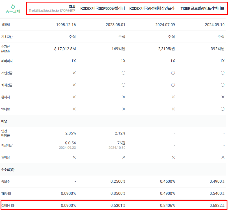Click the 실비용 info icon
Viewport: 228px width, 211px height.
tap(13, 206)
